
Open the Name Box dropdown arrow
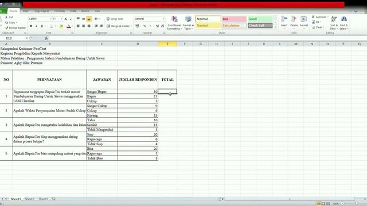27,38
